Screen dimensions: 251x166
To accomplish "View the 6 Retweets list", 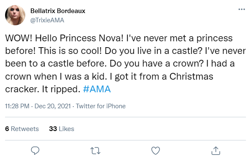I will pyautogui.click(x=22, y=129).
